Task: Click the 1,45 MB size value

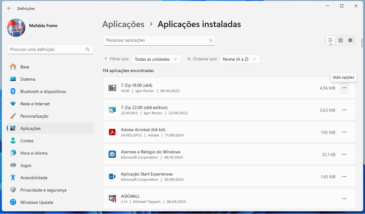Action: pos(328,177)
